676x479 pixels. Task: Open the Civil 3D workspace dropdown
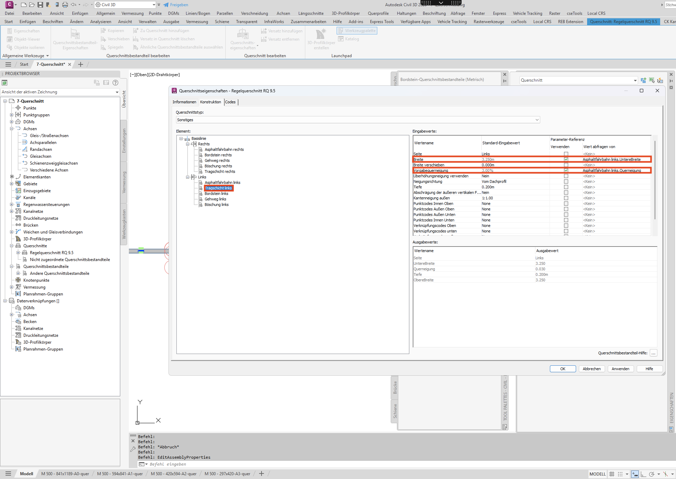pos(125,5)
